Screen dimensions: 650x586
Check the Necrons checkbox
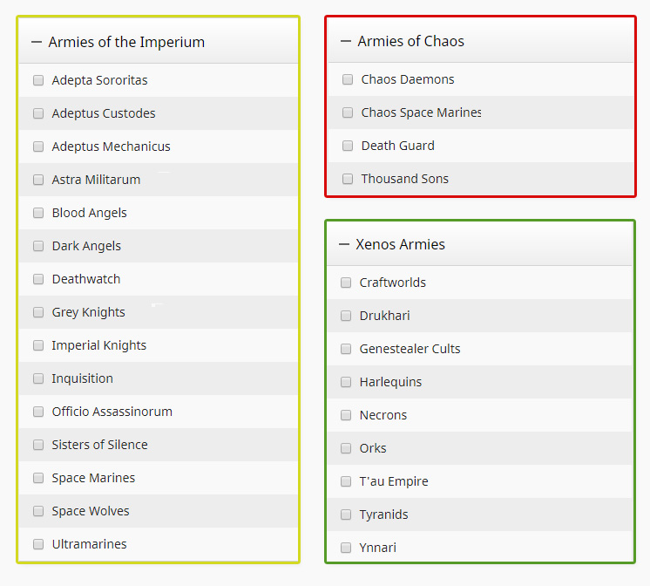click(x=346, y=415)
